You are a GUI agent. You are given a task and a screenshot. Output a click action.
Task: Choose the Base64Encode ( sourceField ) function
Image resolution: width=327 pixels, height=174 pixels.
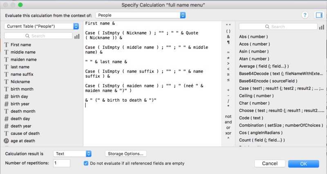(x=268, y=81)
